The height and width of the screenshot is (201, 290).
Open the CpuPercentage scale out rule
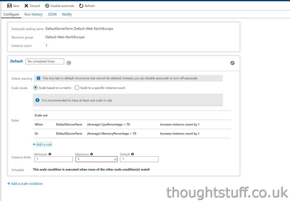pos(132,124)
